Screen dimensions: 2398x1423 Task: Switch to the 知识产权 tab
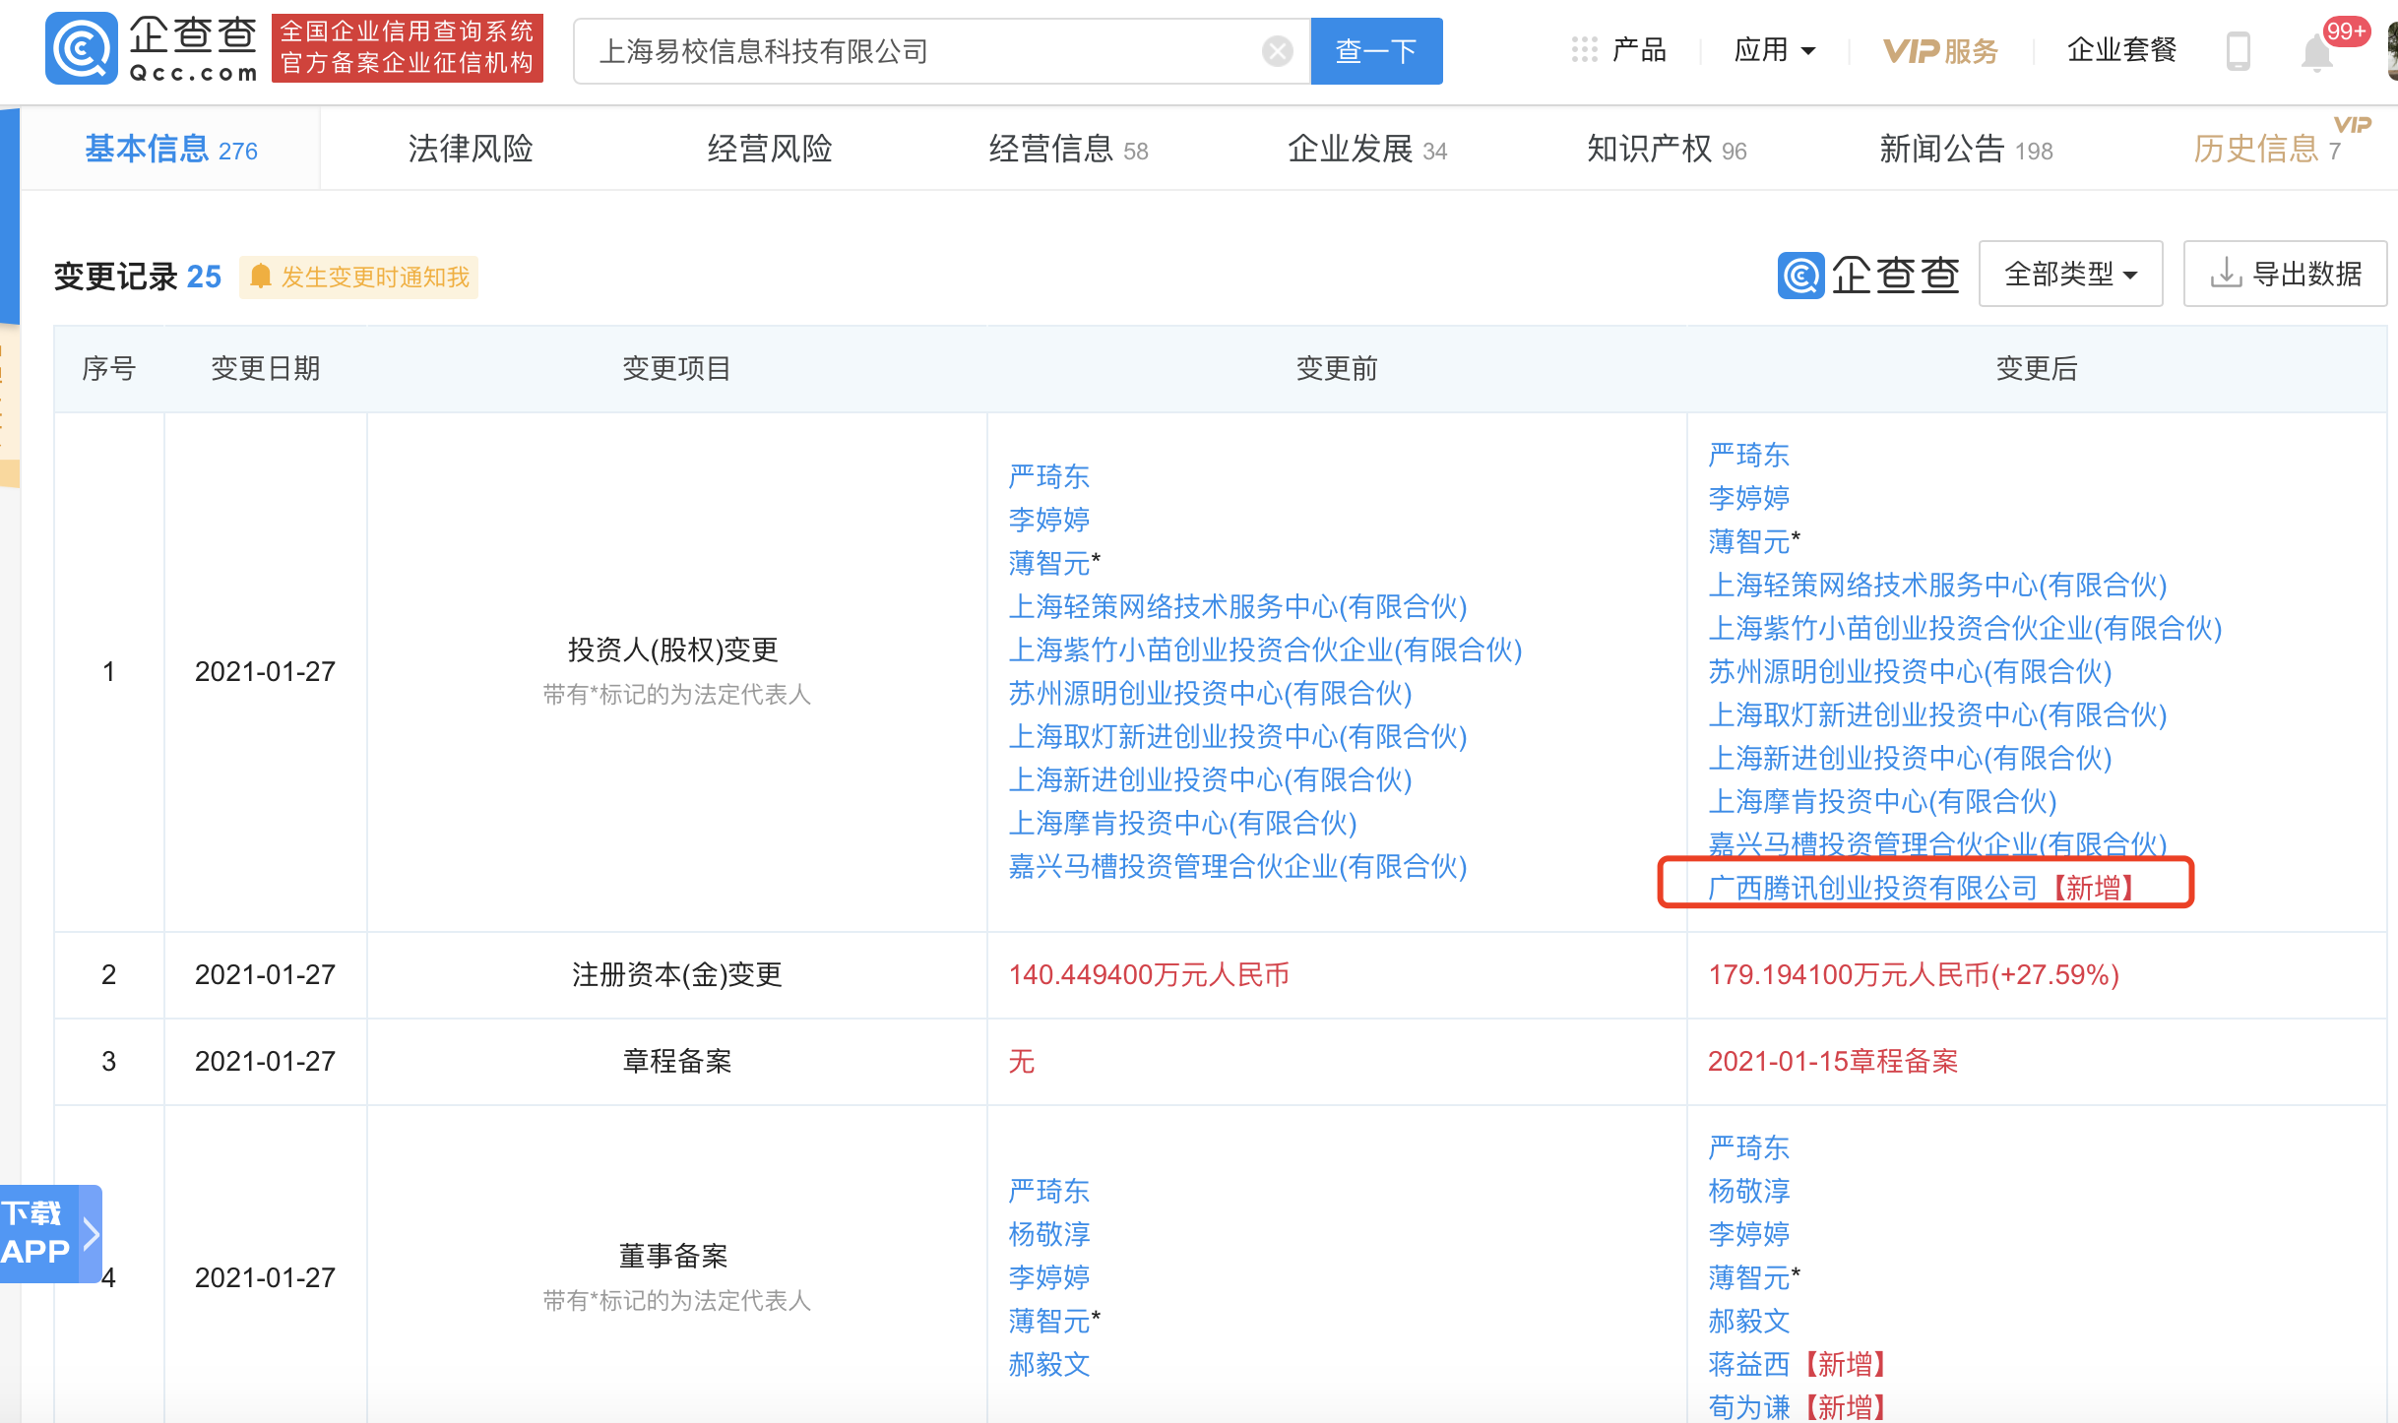coord(1666,149)
